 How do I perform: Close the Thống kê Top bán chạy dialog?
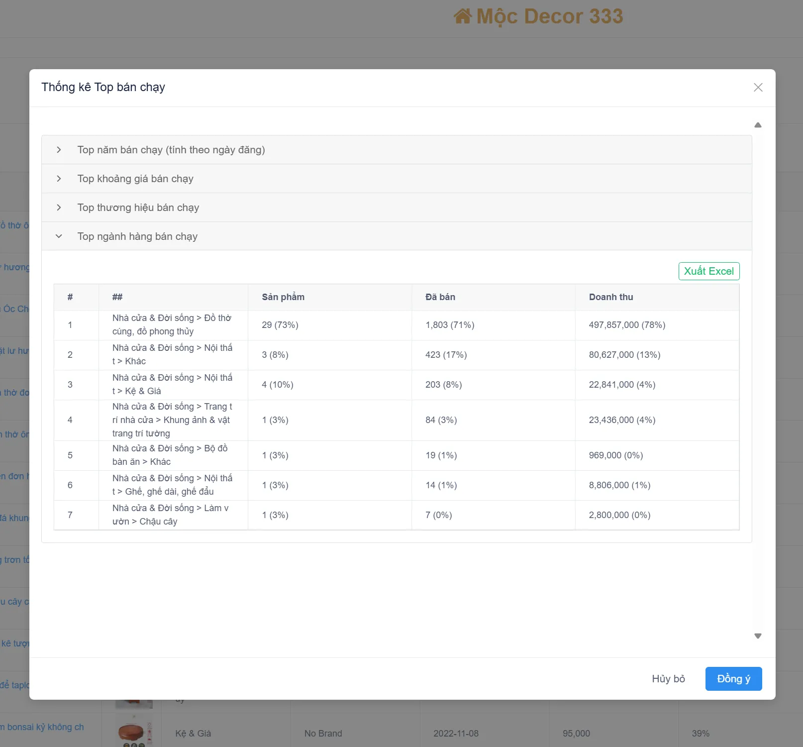tap(758, 88)
